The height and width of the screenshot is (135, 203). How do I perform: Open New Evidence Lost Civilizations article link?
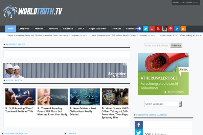(x=83, y=111)
